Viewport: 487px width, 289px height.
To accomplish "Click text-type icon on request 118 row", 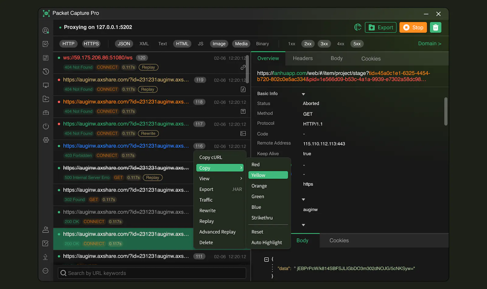I will point(243,111).
